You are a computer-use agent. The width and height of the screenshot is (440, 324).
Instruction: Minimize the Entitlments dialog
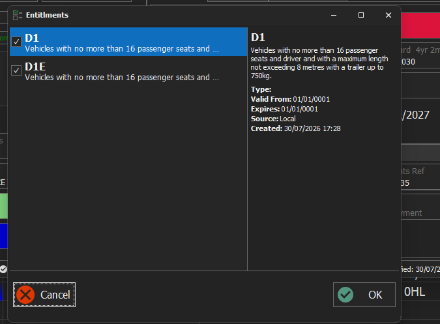(x=334, y=15)
